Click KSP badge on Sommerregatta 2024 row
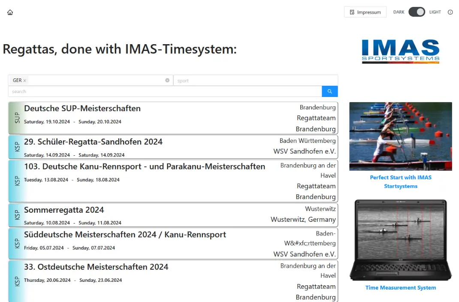Viewport: 459px width, 302px height. coord(17,215)
